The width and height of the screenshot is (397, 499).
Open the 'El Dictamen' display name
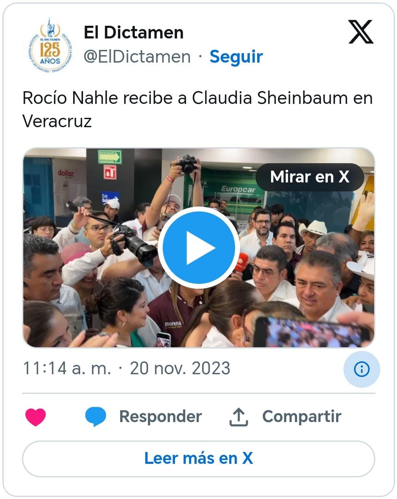[134, 33]
